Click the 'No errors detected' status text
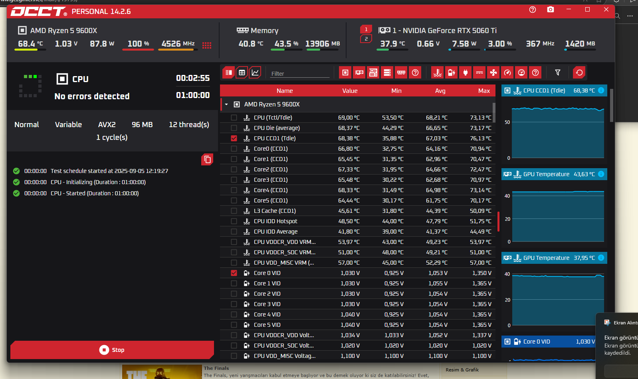 coord(92,96)
